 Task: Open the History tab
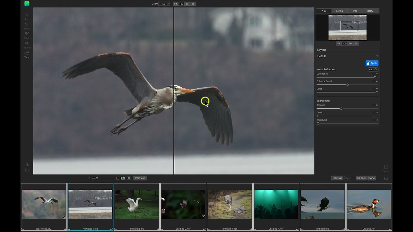[369, 11]
